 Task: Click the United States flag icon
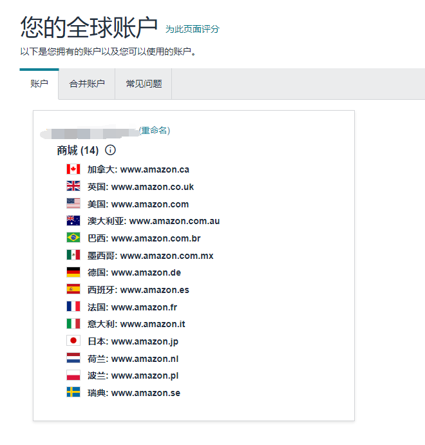click(x=73, y=204)
